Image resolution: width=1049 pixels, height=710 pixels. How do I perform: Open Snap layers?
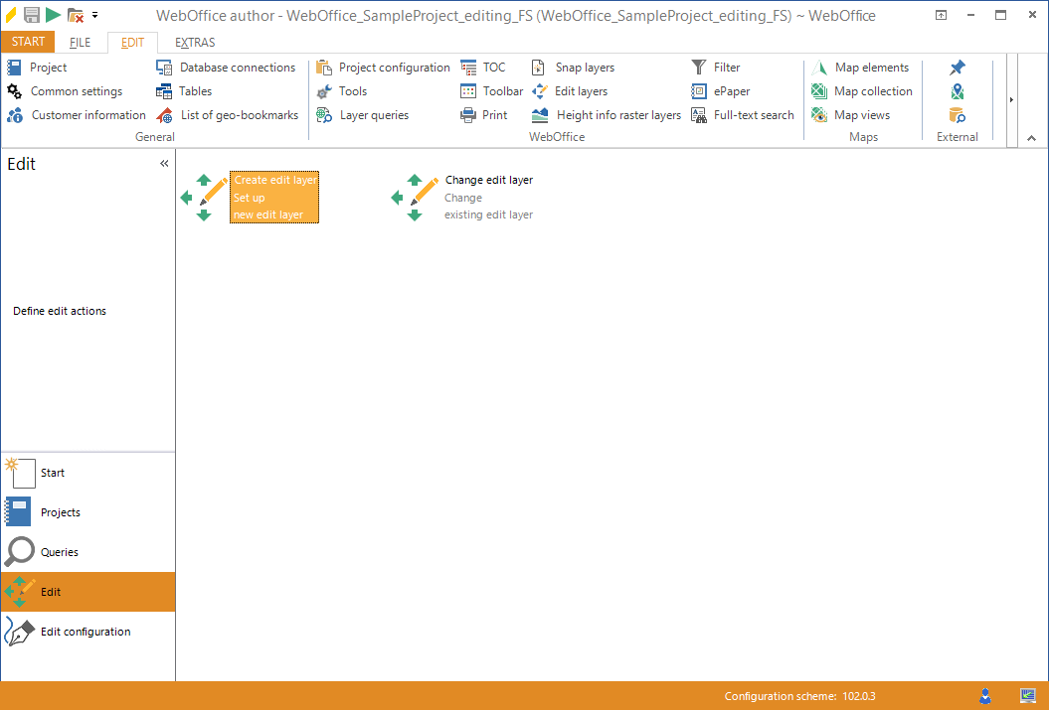[573, 68]
